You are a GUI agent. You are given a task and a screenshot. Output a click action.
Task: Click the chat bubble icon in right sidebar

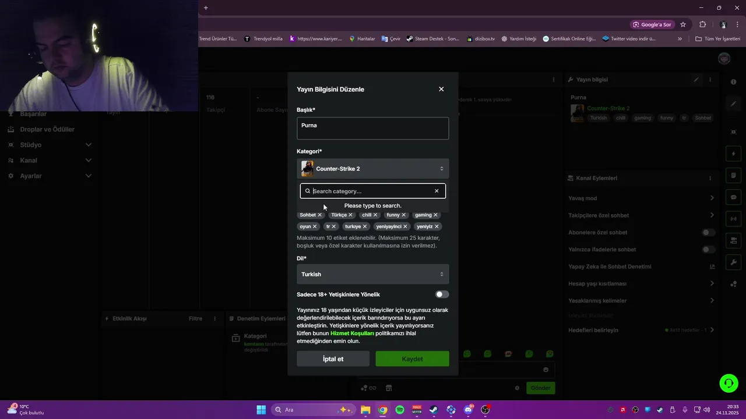(x=734, y=197)
